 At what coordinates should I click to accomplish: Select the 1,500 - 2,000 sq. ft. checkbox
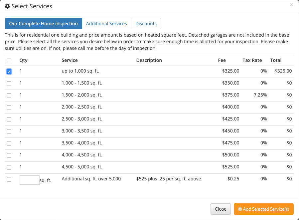pyautogui.click(x=9, y=96)
